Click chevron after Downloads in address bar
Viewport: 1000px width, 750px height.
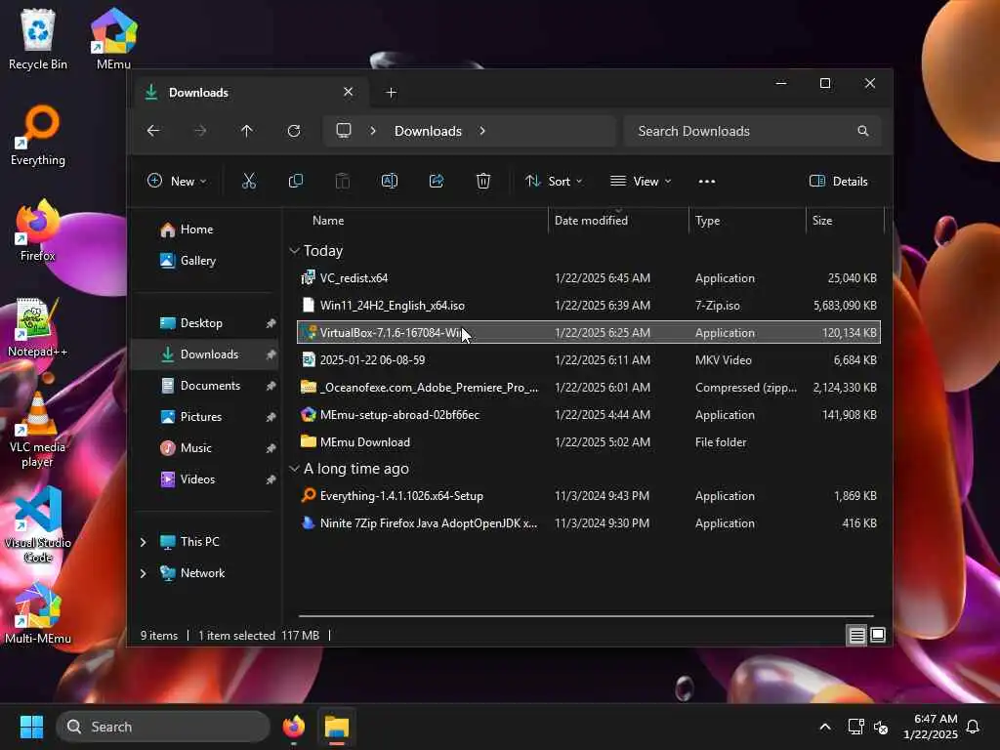(482, 131)
